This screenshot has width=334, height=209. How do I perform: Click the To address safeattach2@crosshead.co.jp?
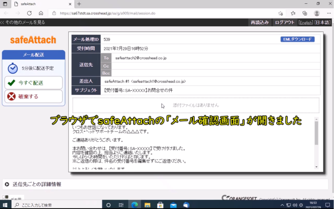tap(141, 58)
